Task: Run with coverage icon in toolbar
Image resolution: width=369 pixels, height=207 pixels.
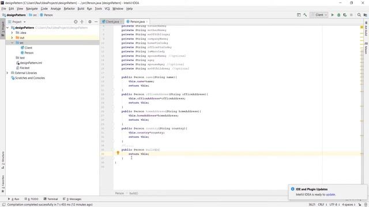Action: point(345,15)
